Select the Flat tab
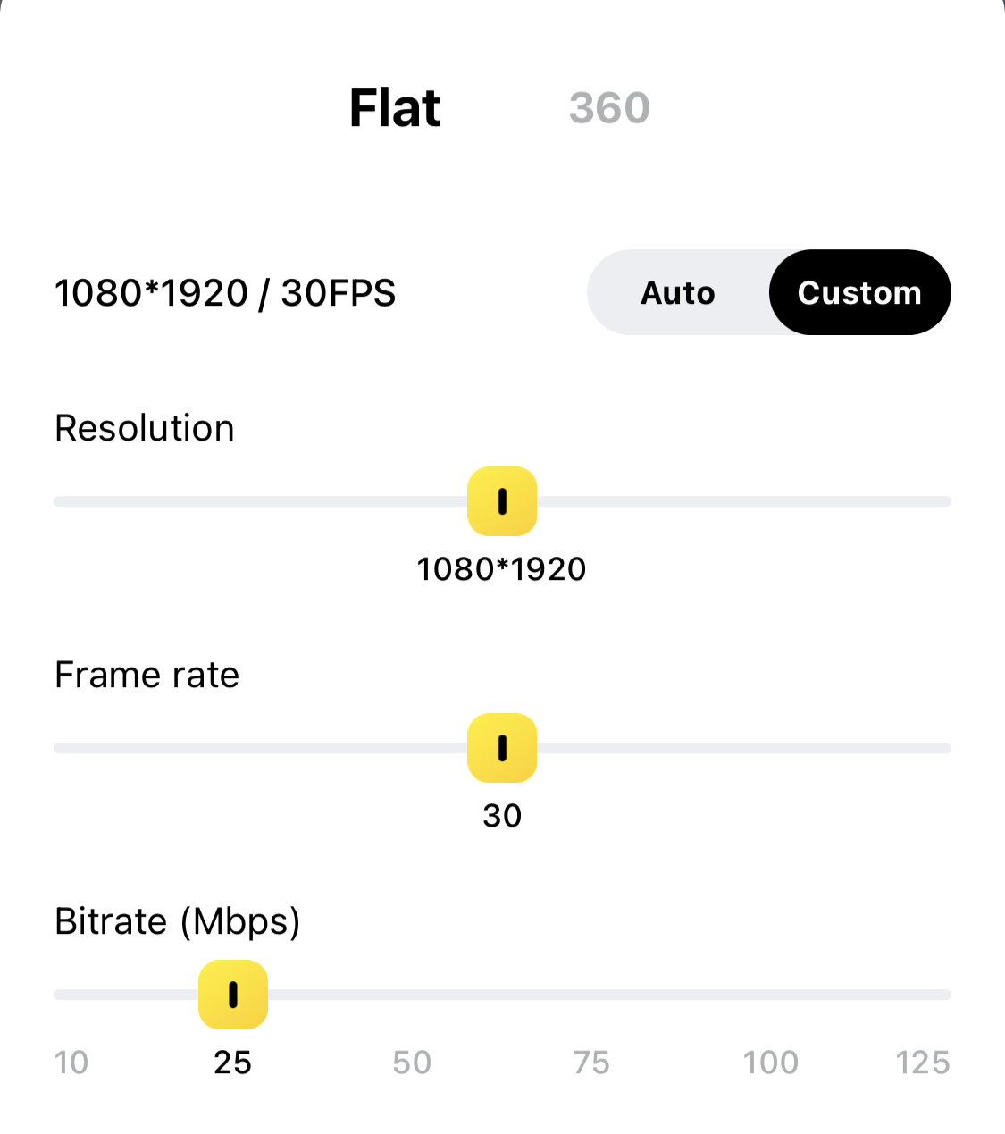 (x=395, y=108)
